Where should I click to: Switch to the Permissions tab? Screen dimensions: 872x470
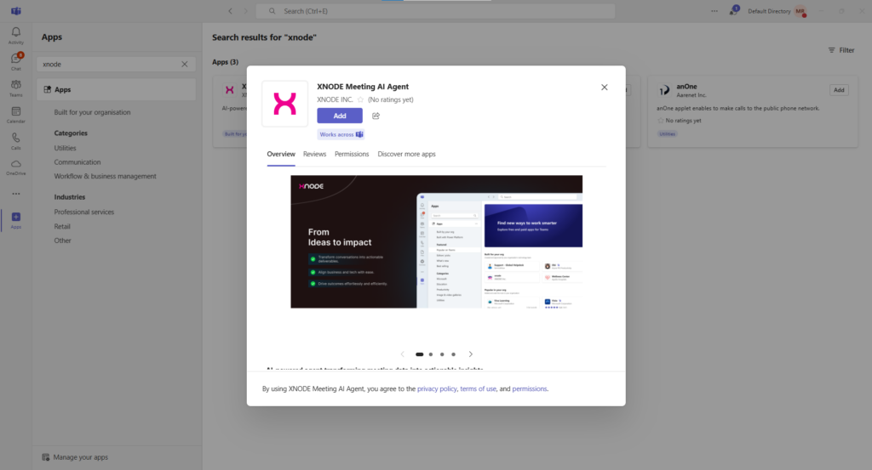coord(352,155)
